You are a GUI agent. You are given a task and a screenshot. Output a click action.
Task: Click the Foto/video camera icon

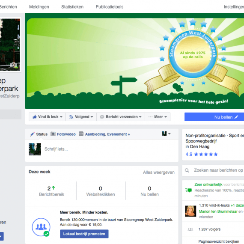53,134
